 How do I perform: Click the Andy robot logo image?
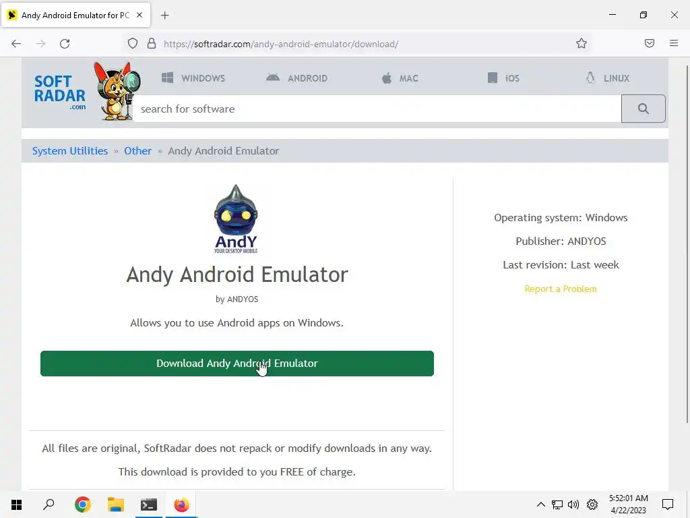(237, 219)
